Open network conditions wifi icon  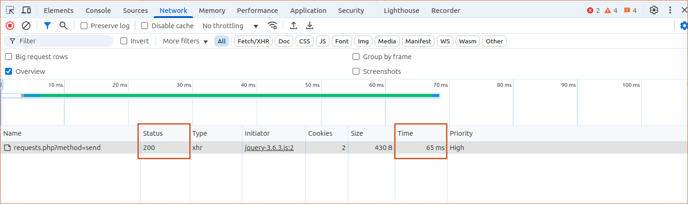click(x=273, y=26)
